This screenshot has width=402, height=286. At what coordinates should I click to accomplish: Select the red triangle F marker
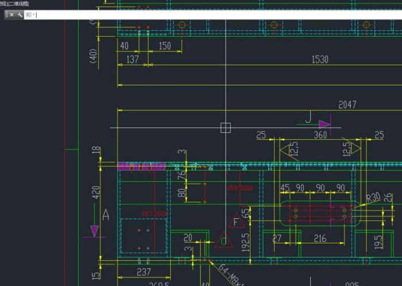pos(235,222)
